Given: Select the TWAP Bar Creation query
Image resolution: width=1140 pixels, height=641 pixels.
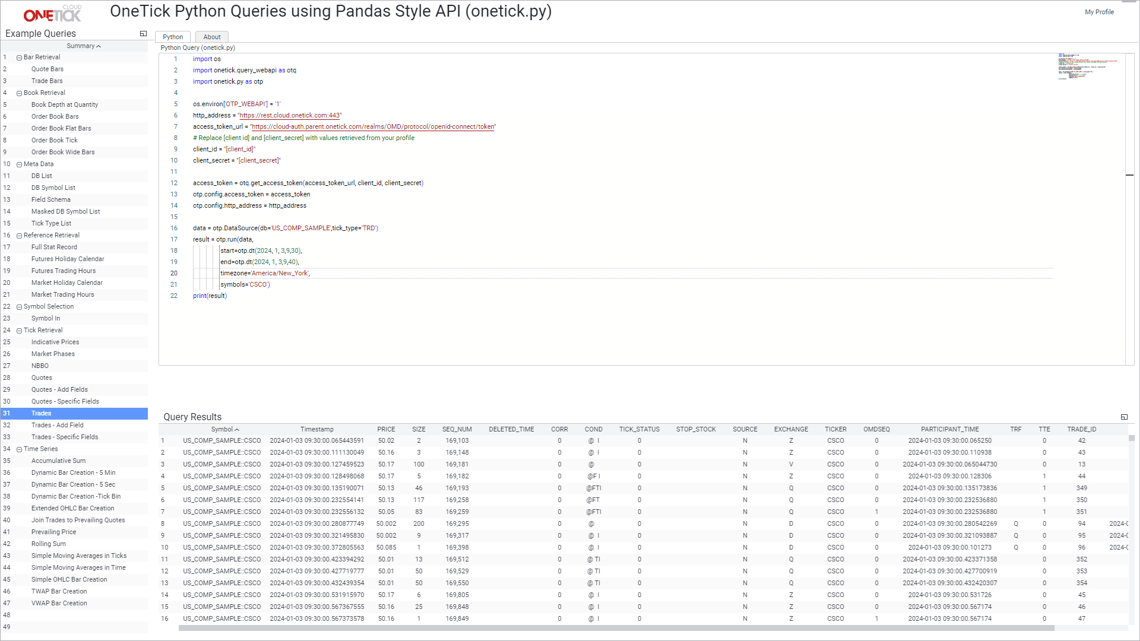Looking at the screenshot, I should pos(59,591).
